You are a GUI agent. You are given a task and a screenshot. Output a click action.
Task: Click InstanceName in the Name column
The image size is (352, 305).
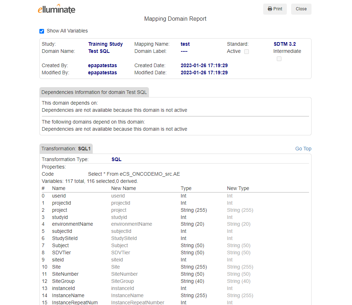(x=68, y=296)
